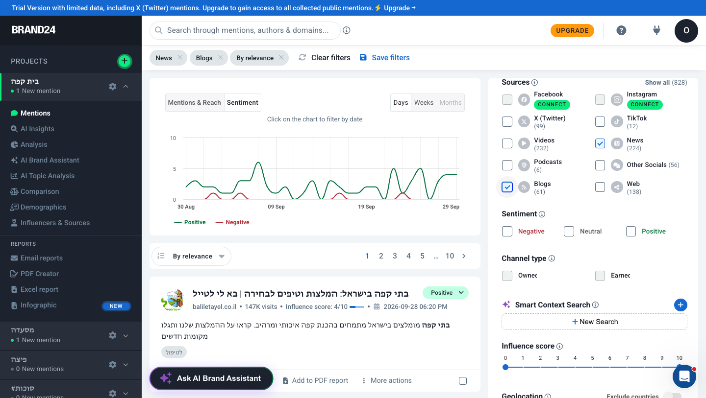Collapse the בית קפה project chevron
706x398 pixels.
(126, 86)
